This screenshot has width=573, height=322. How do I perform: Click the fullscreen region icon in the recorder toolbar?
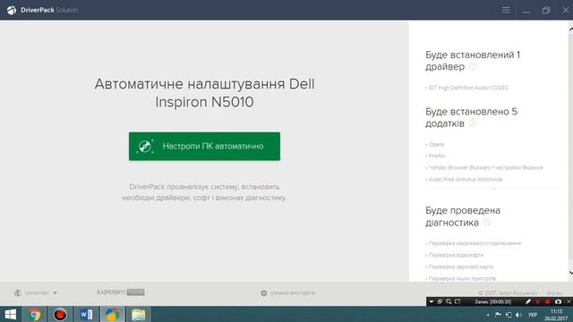tap(458, 301)
